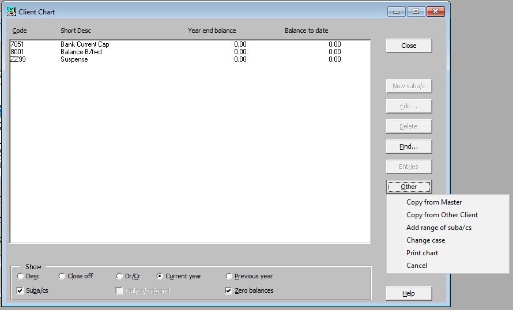Image resolution: width=513 pixels, height=310 pixels.
Task: Maximize the Client Chart window
Action: pyautogui.click(x=416, y=12)
